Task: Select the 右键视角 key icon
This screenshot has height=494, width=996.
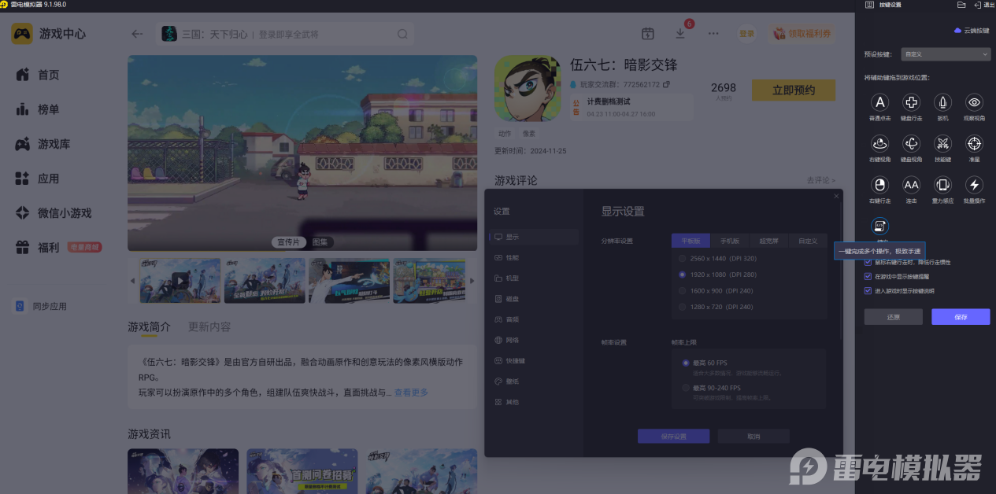Action: 880,143
